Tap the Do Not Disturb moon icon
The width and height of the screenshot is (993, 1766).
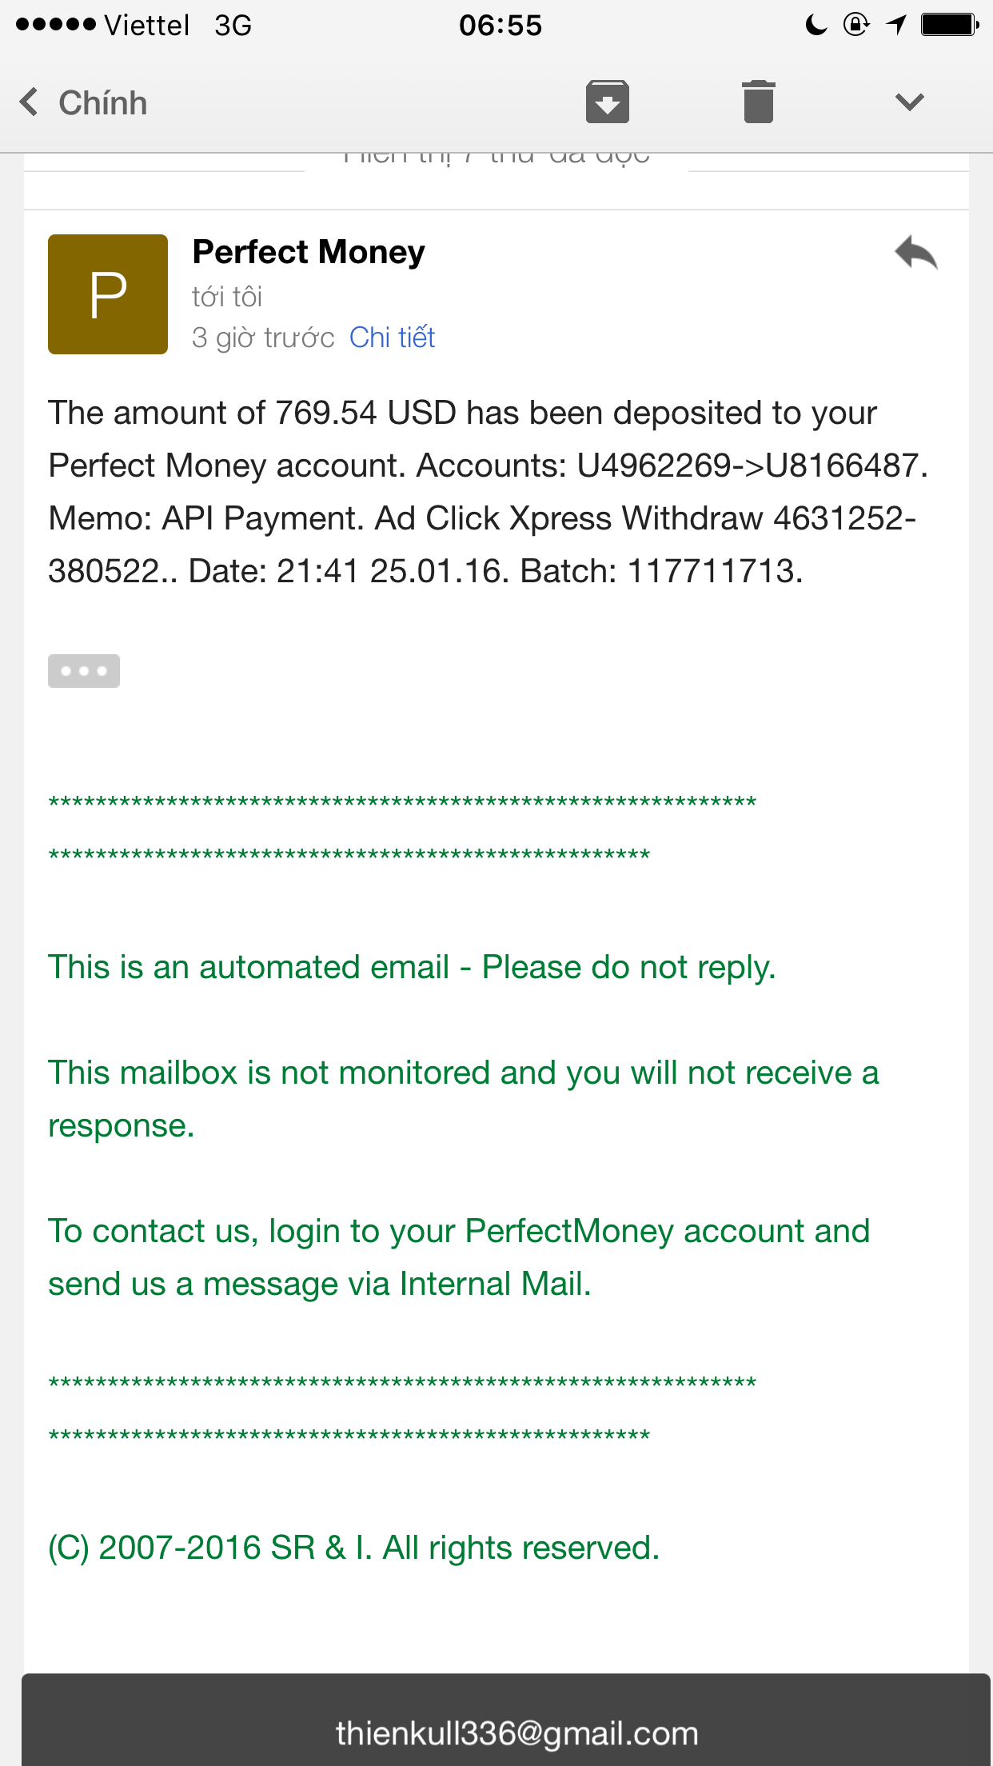[x=816, y=25]
